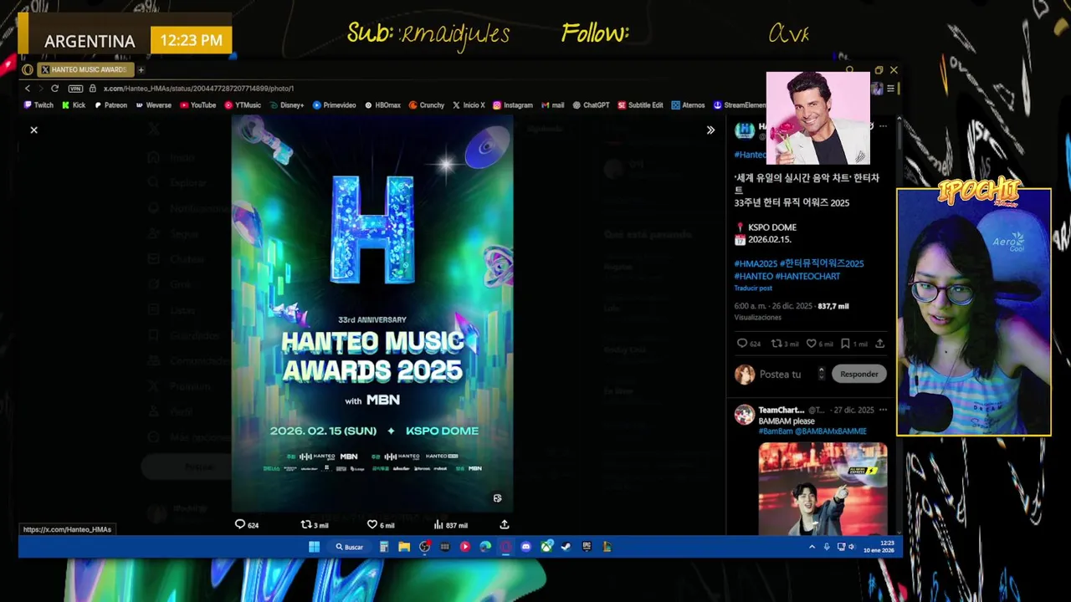Toggle the browser VPN badge
The height and width of the screenshot is (602, 1071).
(x=75, y=88)
